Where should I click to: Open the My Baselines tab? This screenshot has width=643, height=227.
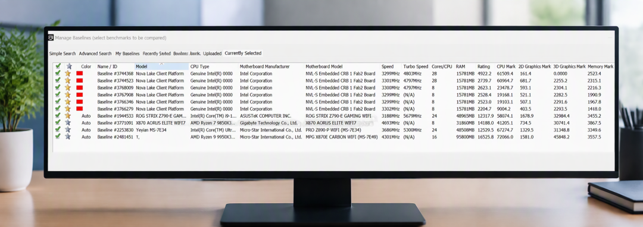click(127, 53)
